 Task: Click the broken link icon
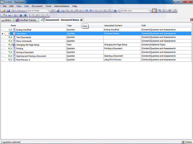[x=15, y=15]
